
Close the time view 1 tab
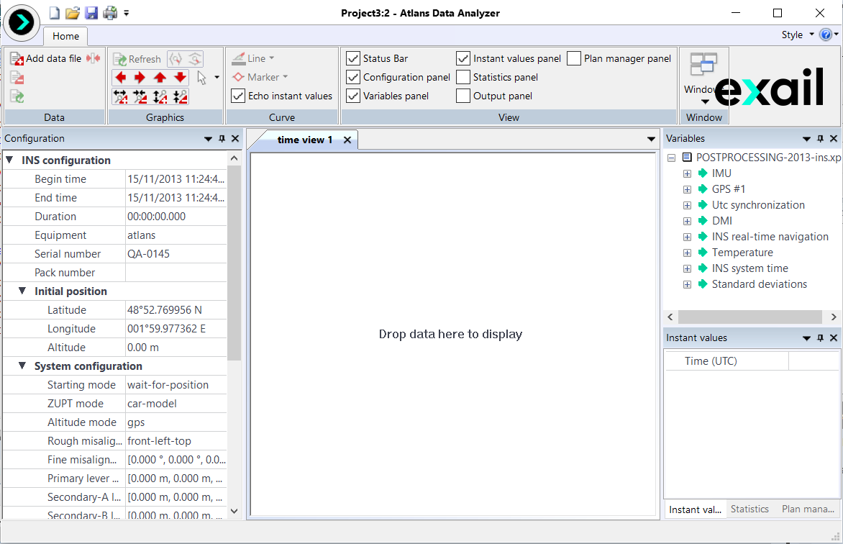(x=347, y=140)
